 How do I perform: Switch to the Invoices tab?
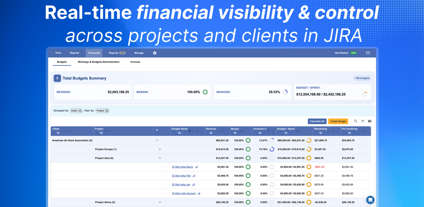pyautogui.click(x=135, y=62)
